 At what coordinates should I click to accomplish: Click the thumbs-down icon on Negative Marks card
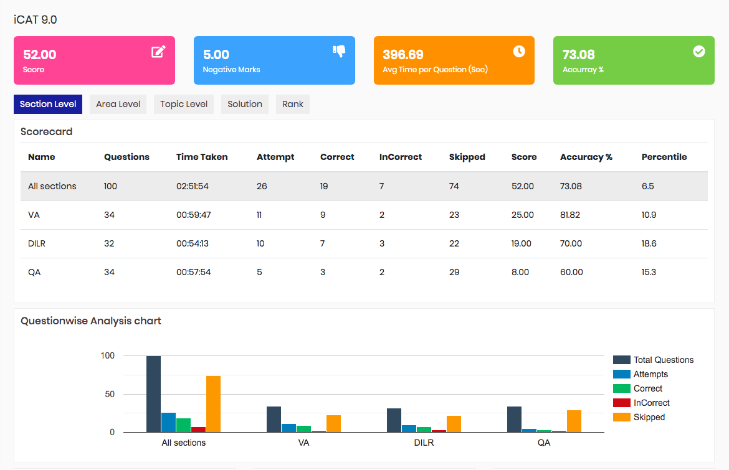[339, 51]
